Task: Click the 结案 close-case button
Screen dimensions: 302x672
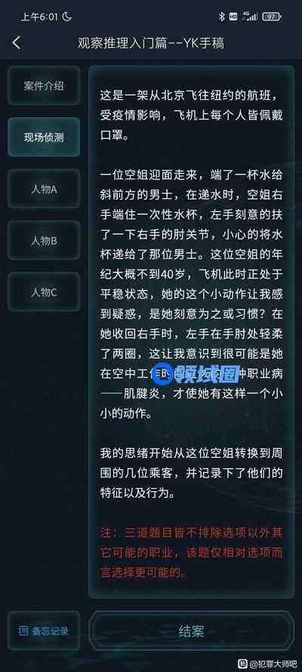Action: (x=191, y=631)
